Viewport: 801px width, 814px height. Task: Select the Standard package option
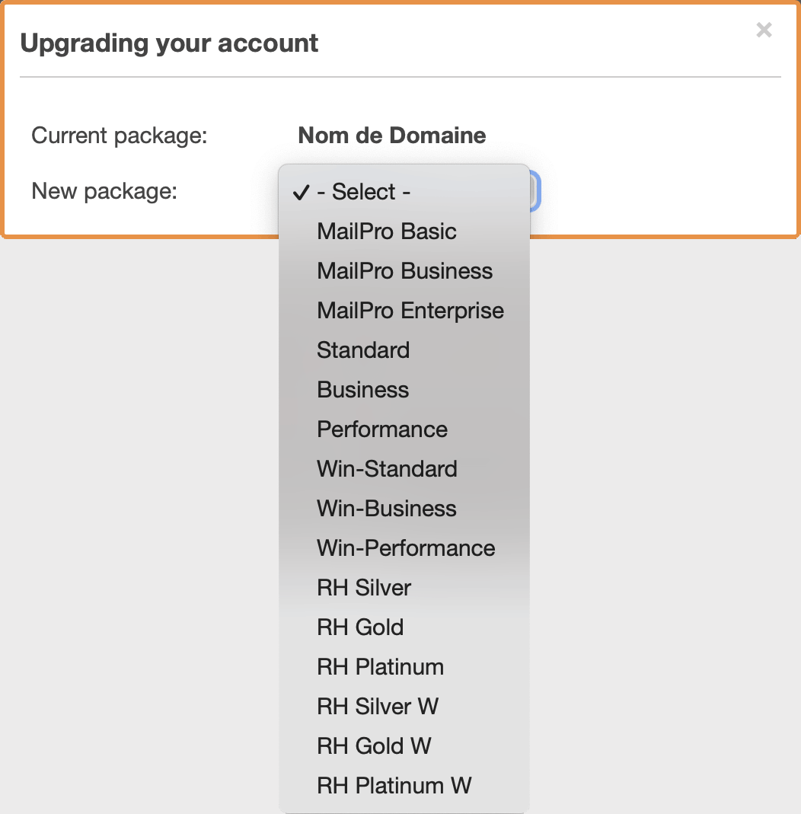404,350
